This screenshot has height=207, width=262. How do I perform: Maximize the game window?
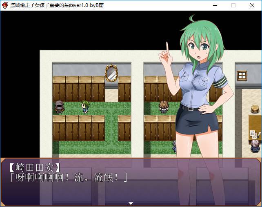click(x=233, y=5)
